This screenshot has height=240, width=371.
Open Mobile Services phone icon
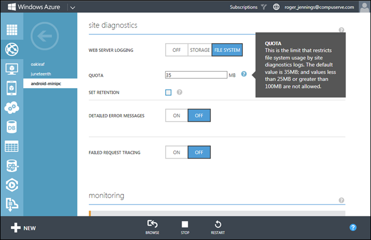(x=12, y=88)
